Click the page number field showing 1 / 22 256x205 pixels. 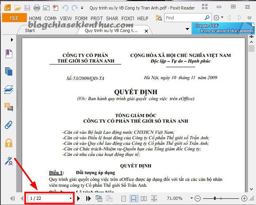click(48, 198)
